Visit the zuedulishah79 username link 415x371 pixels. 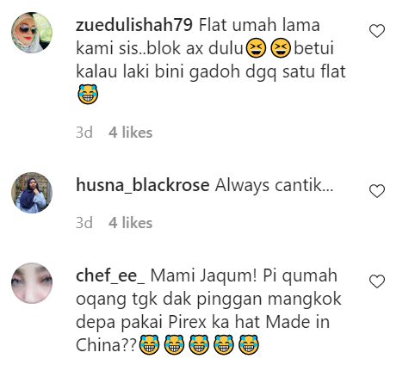pyautogui.click(x=134, y=25)
